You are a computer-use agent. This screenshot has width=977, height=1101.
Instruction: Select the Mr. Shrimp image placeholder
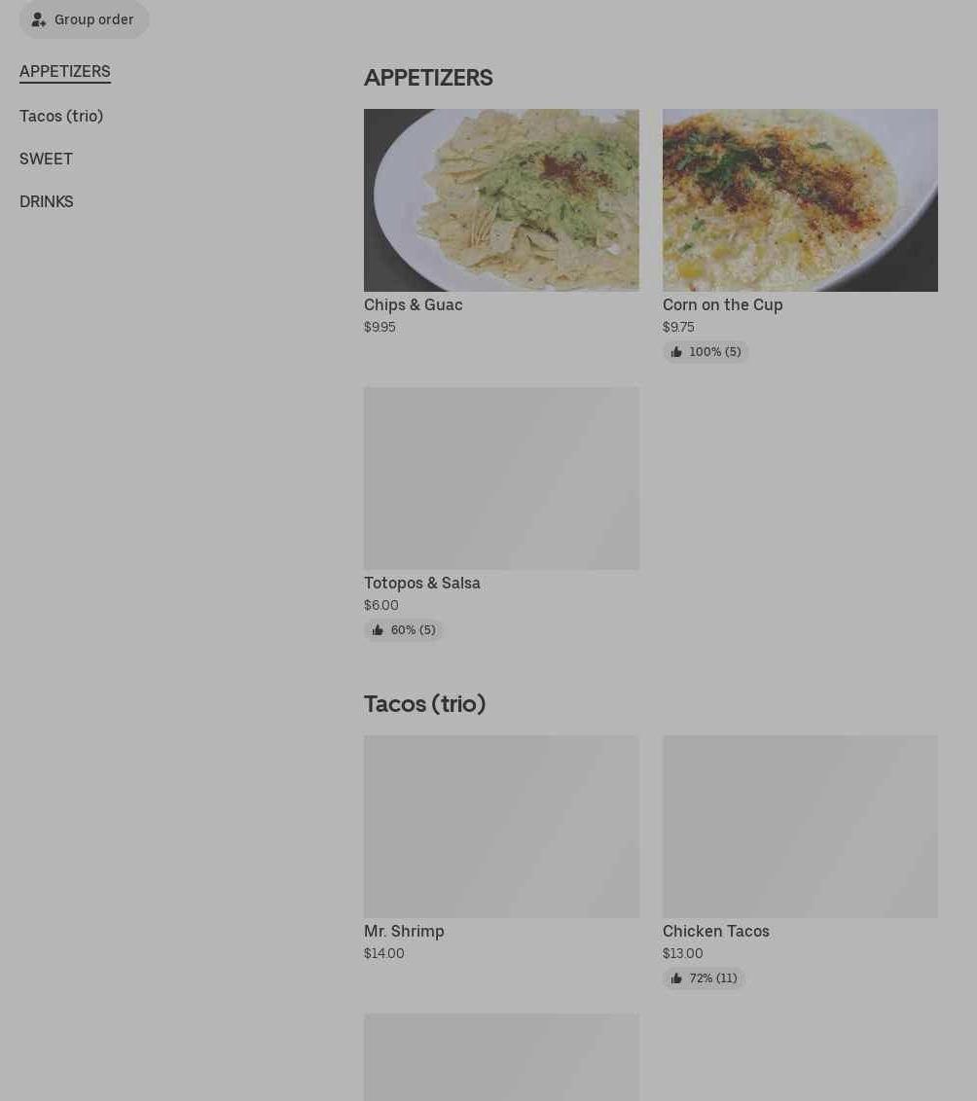pyautogui.click(x=501, y=827)
